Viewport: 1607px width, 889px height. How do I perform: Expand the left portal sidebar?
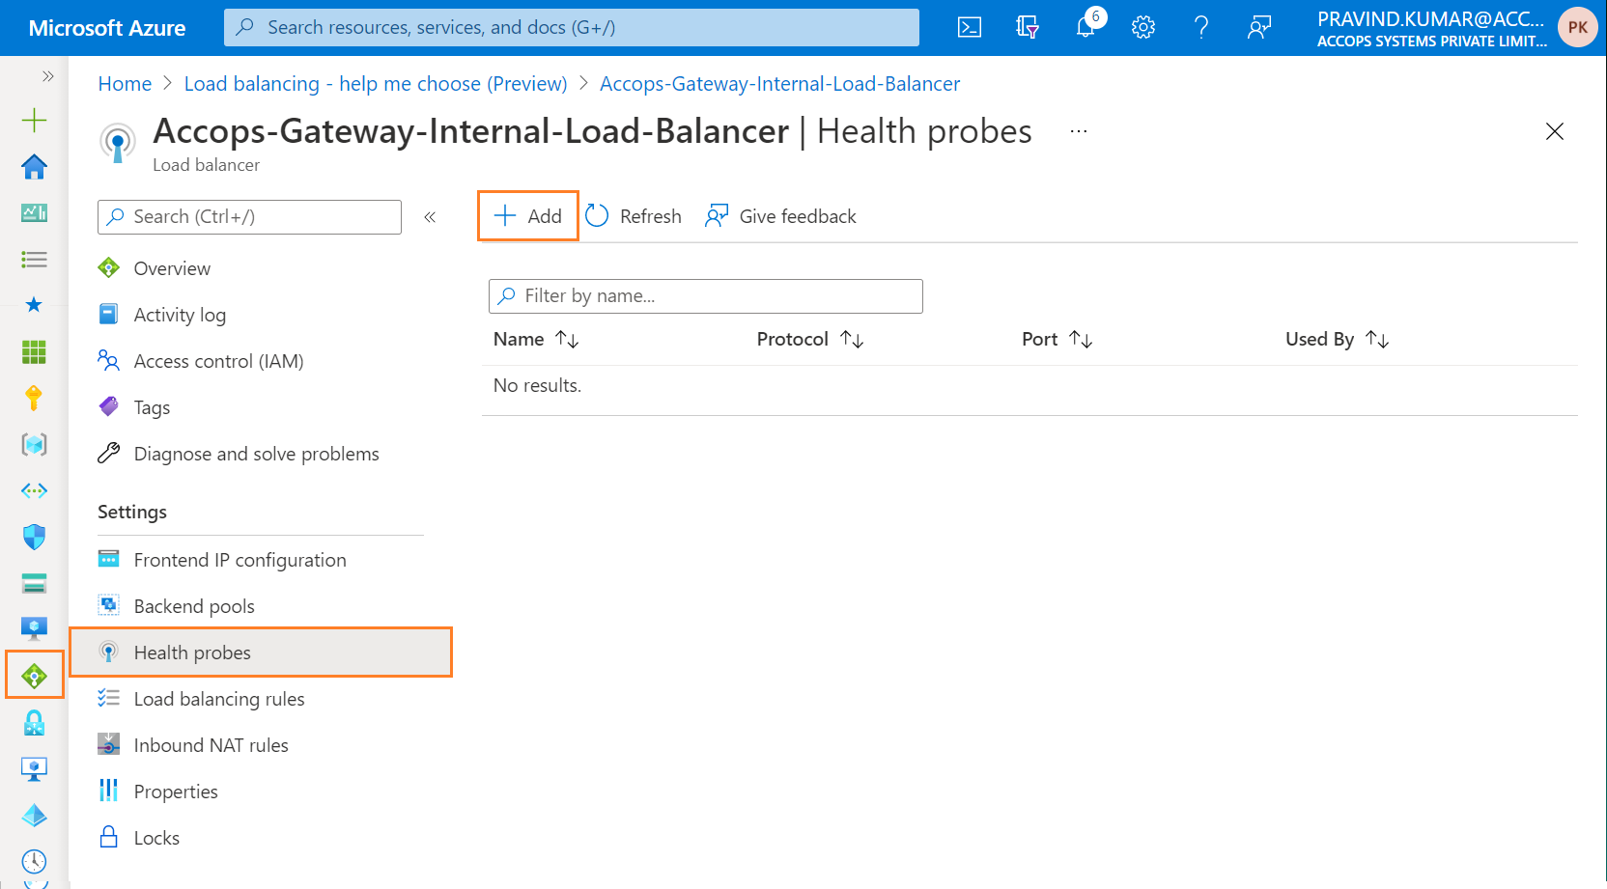coord(47,76)
